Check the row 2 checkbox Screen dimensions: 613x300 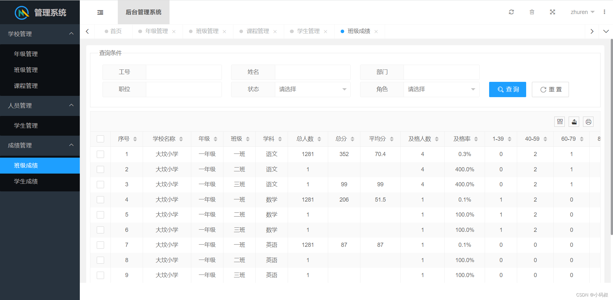pos(100,169)
